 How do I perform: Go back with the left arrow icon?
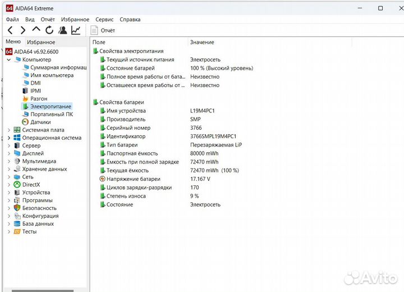pos(10,30)
